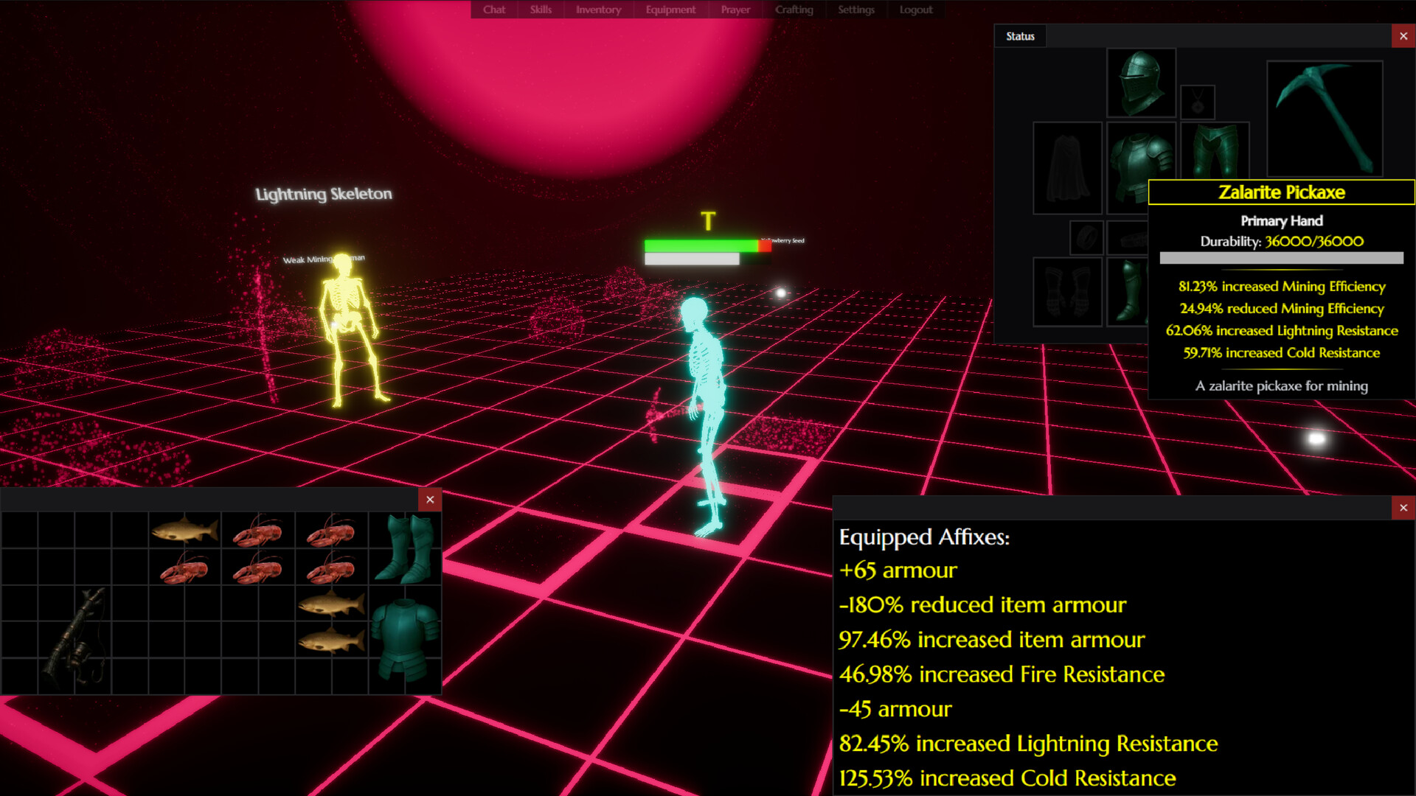Select a cooked lobster from the inventory
Screen dimensions: 1416x796
tap(257, 532)
